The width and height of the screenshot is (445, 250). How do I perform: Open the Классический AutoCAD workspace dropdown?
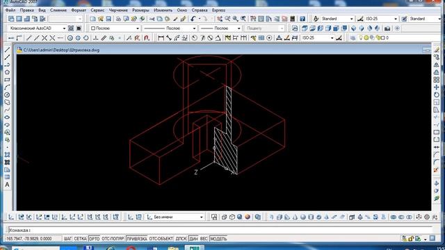click(38, 28)
